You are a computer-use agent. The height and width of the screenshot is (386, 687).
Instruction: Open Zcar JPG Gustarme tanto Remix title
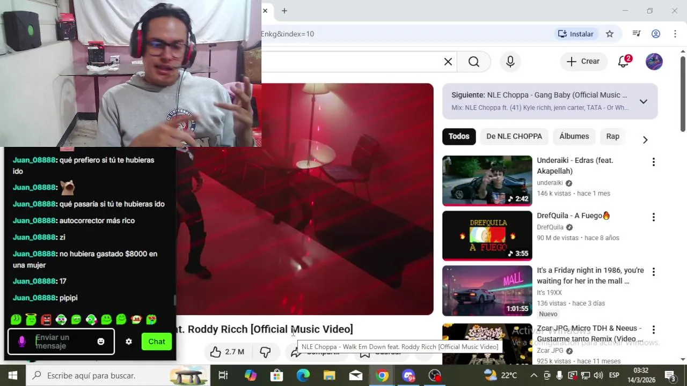pos(590,333)
